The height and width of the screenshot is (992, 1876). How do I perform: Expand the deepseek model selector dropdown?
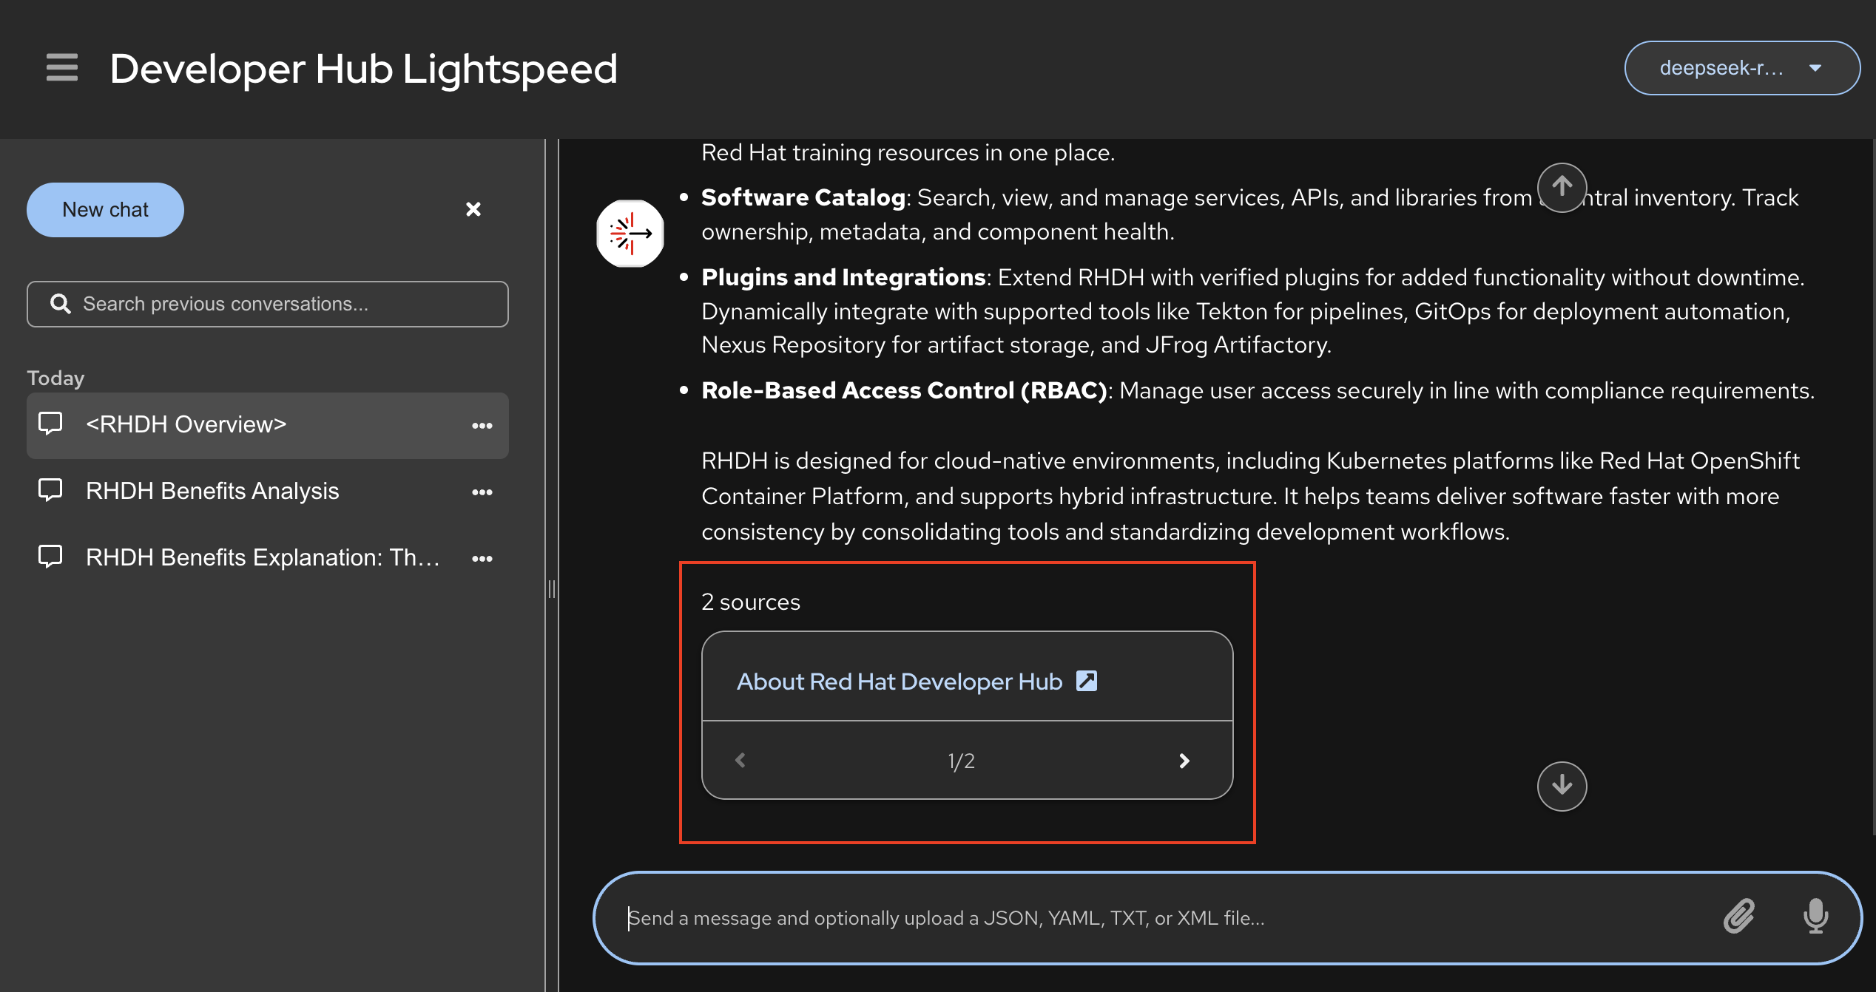[x=1741, y=68]
